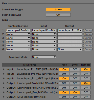Disable Remote for Input LPProMK3 M port

click(86, 69)
